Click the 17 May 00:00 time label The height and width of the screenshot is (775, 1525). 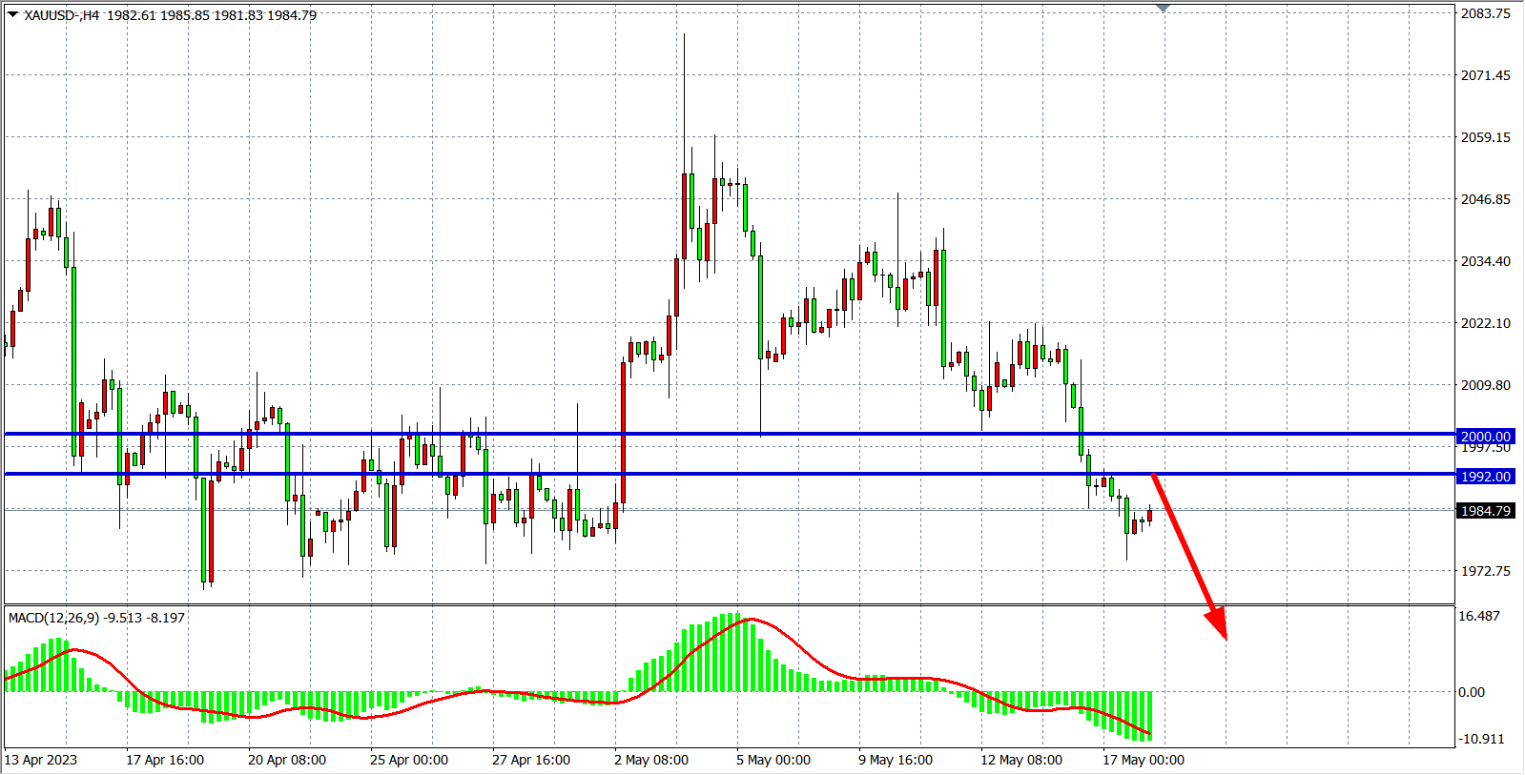coord(1143,760)
